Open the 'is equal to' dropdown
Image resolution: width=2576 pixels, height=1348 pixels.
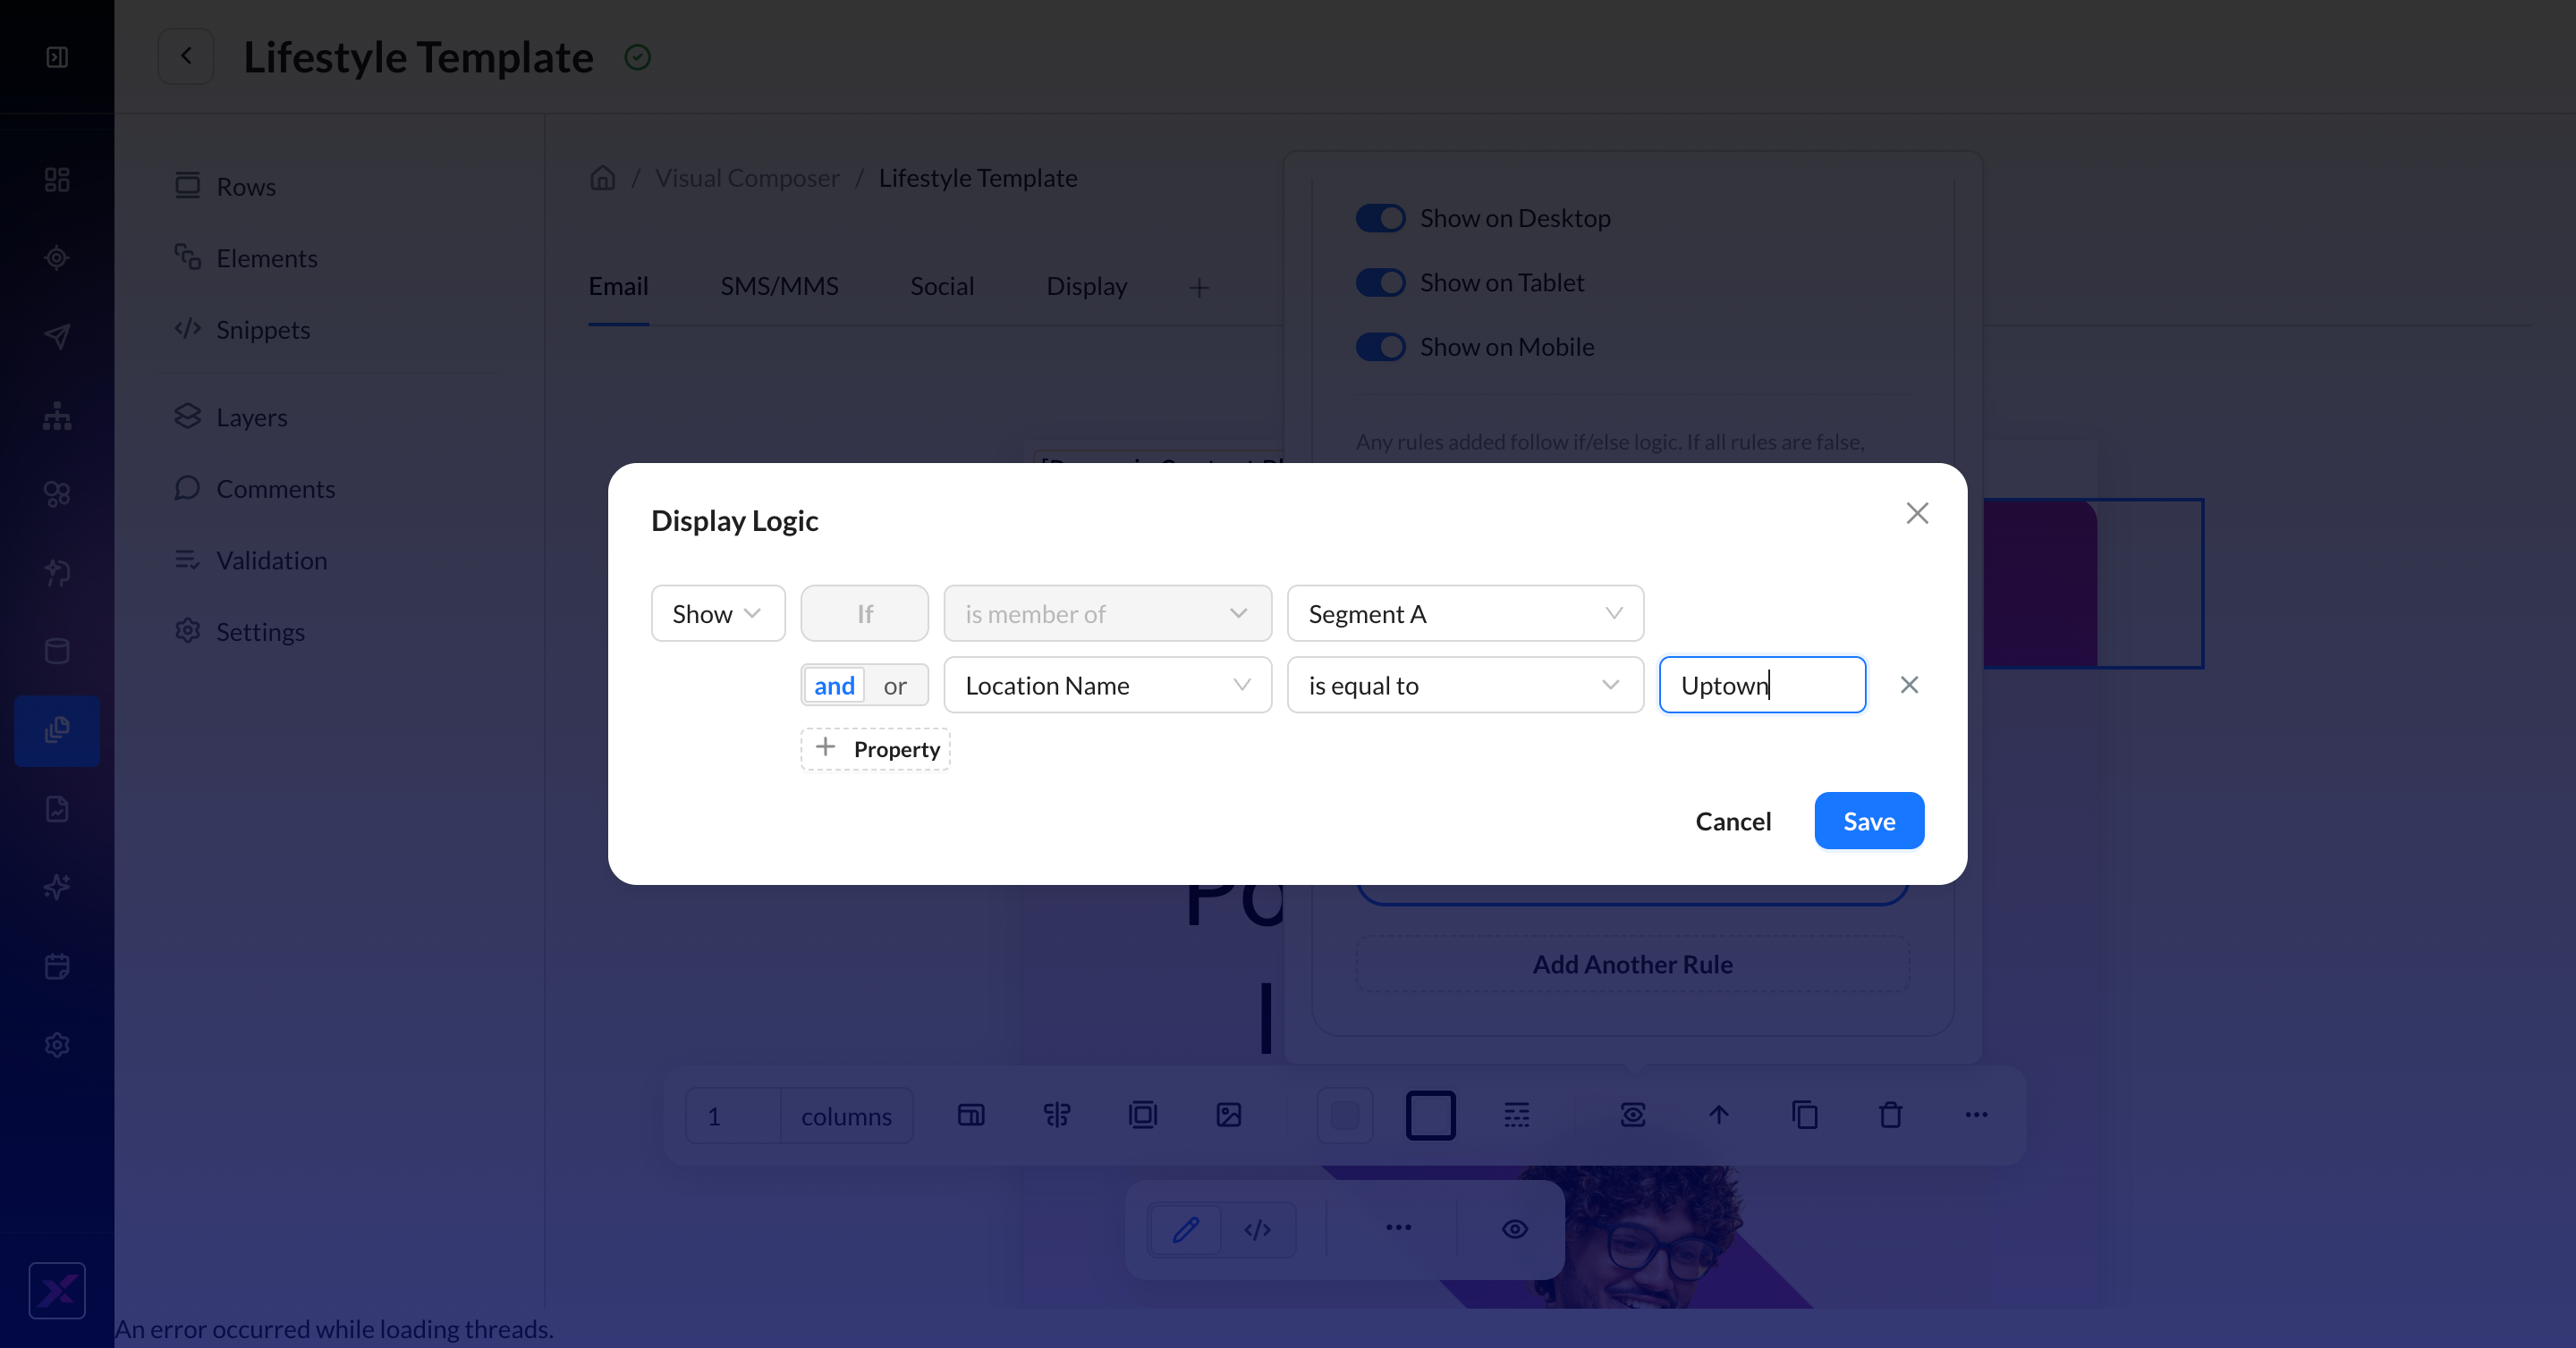click(1465, 686)
